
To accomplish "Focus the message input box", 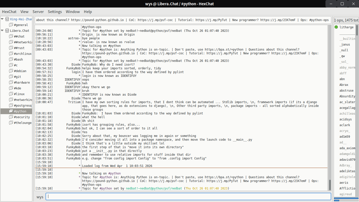I will [x=188, y=197].
